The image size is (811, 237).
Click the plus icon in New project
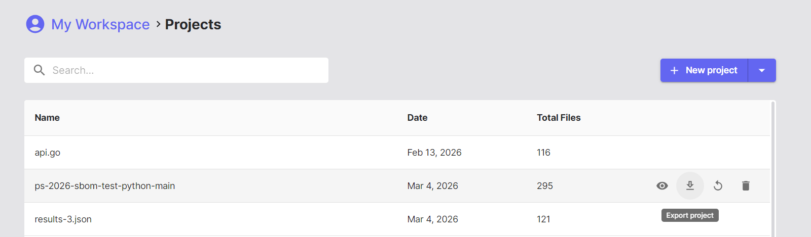(674, 71)
